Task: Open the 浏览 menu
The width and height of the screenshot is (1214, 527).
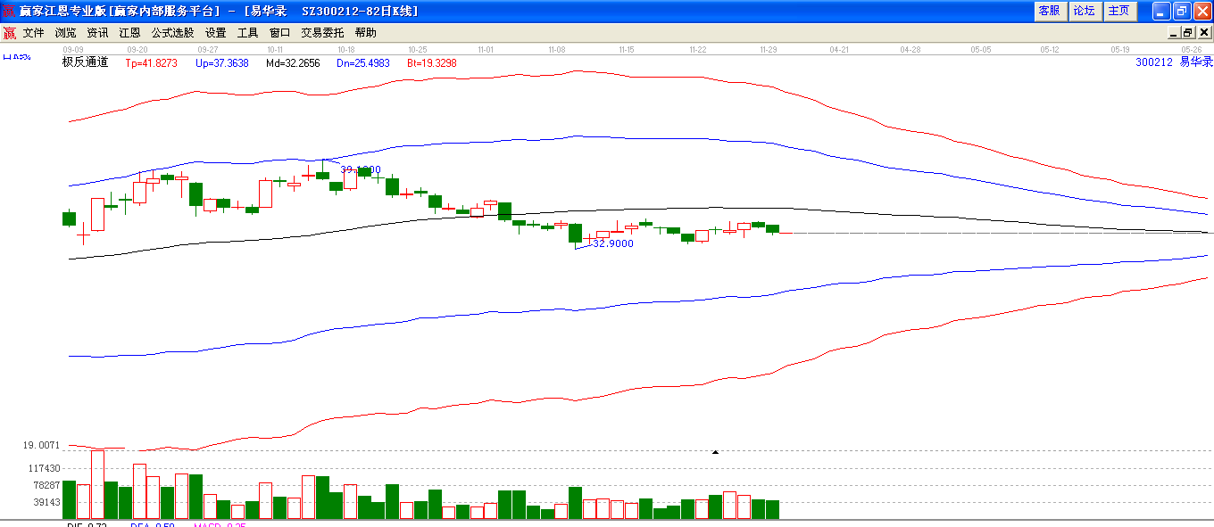Action: click(66, 33)
